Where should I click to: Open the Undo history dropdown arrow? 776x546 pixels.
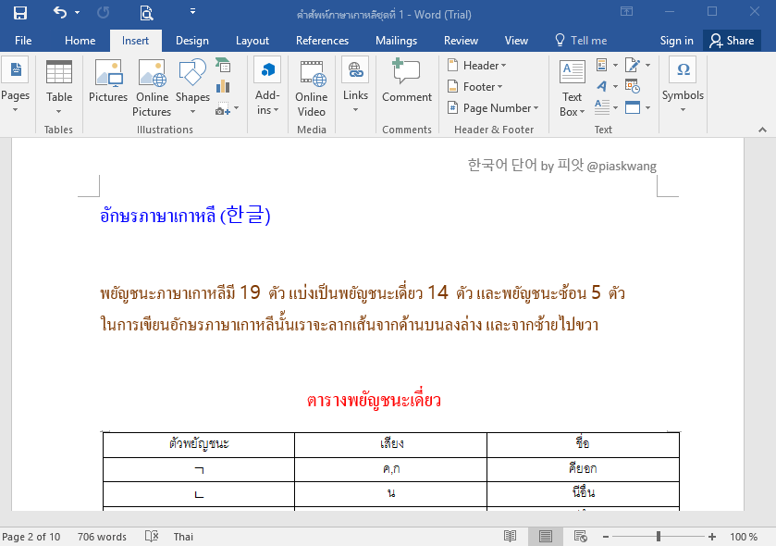pos(77,12)
